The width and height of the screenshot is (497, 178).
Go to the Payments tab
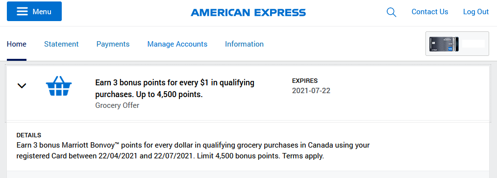click(x=113, y=44)
